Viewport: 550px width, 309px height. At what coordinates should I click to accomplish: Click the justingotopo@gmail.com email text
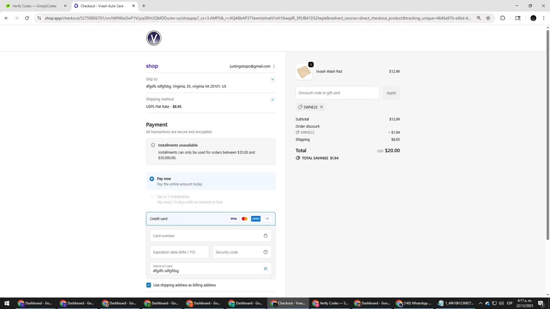point(250,66)
